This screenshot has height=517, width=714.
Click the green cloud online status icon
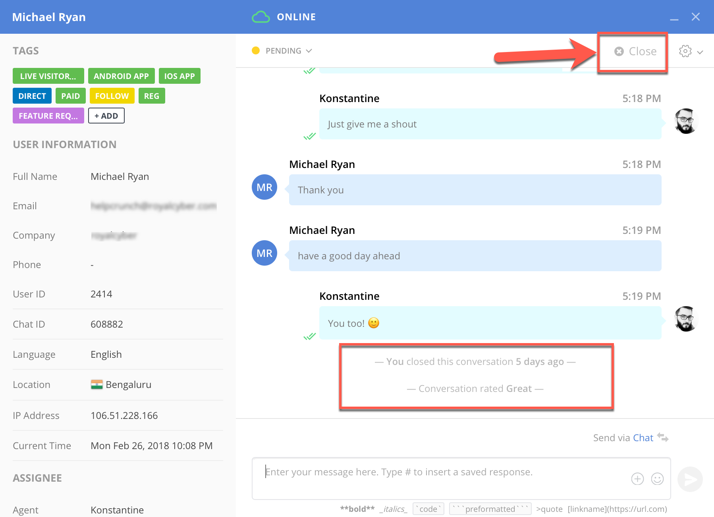pos(261,17)
